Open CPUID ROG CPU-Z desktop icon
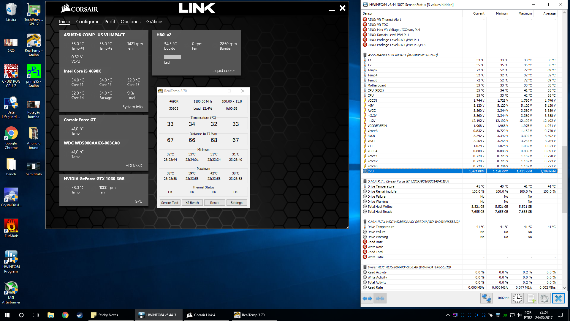570x321 pixels. [x=11, y=76]
